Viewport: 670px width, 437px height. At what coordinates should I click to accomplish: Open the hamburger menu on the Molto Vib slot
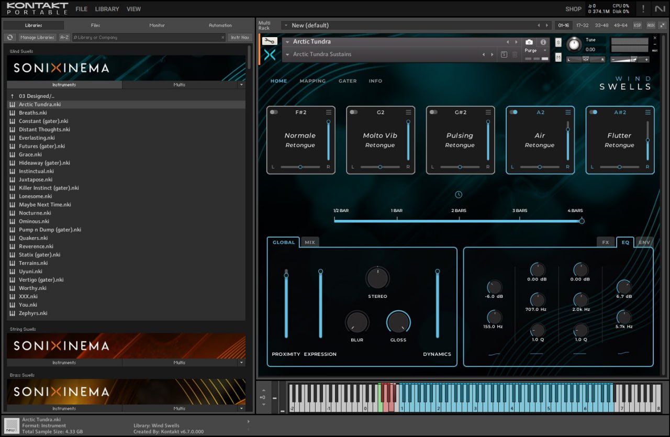(x=408, y=112)
